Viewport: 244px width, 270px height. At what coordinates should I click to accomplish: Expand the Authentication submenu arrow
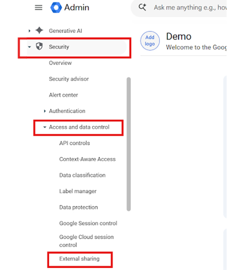45,111
